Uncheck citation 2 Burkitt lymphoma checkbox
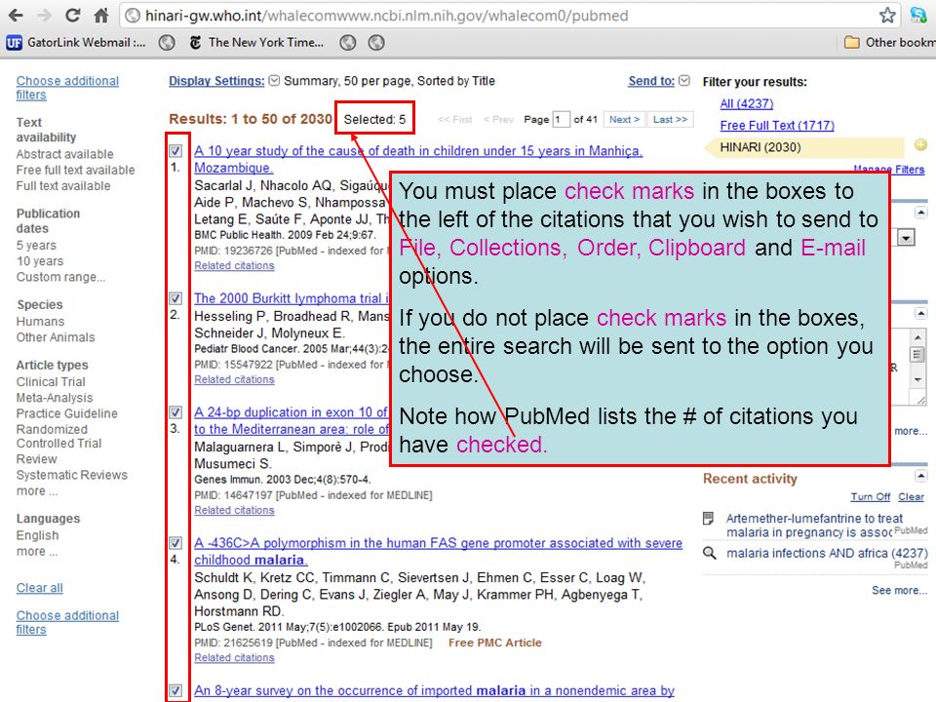 click(175, 298)
